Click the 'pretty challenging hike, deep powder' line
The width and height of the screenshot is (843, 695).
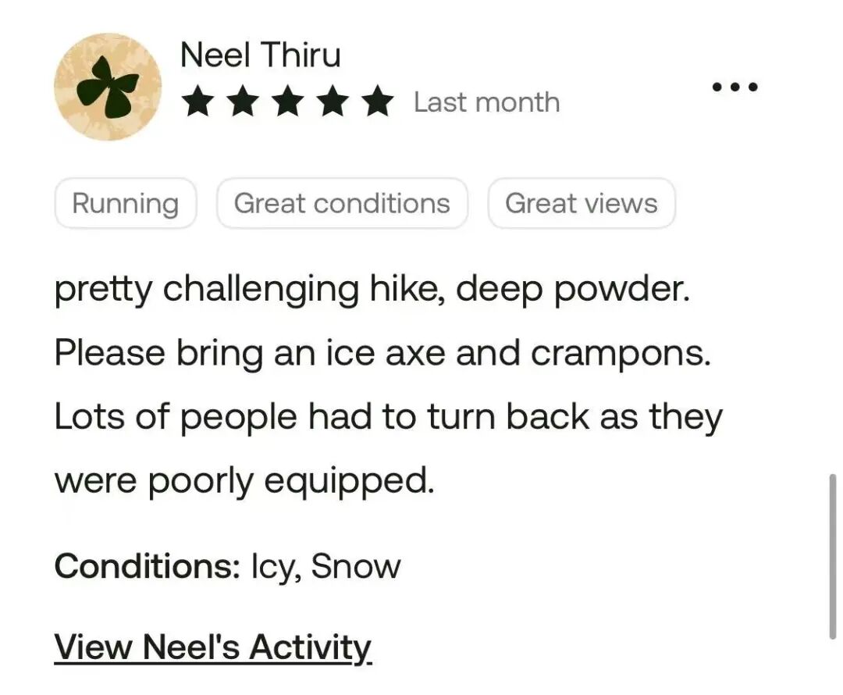[x=372, y=290]
